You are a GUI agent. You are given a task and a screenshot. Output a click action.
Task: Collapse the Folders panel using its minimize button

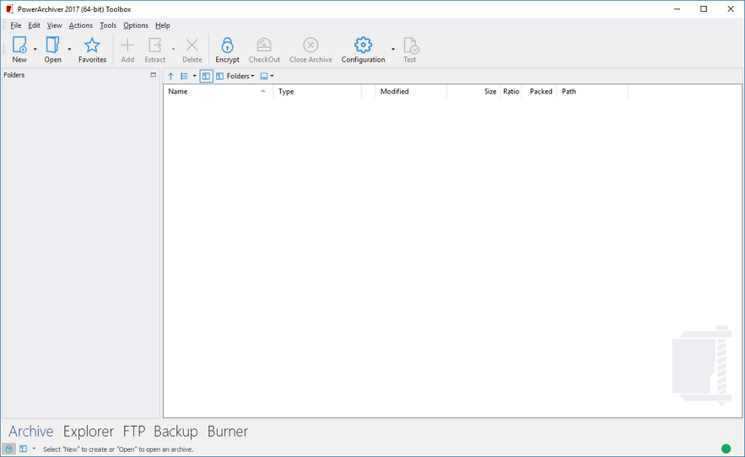point(153,74)
